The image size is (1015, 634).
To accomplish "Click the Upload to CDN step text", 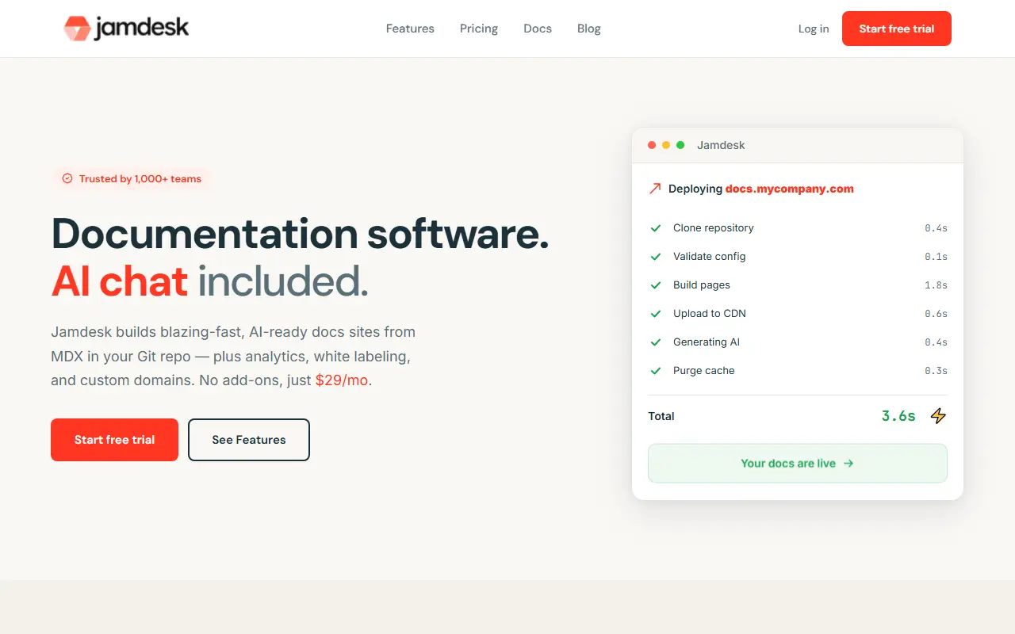I will pyautogui.click(x=710, y=314).
